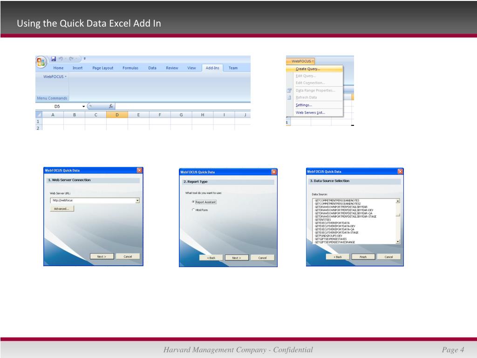The height and width of the screenshot is (358, 477).
Task: Select the Data ribbon tab
Action: (152, 68)
